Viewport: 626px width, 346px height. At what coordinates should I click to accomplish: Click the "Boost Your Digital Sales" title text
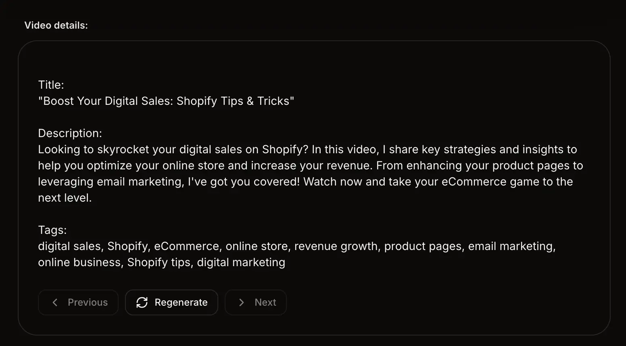(x=166, y=101)
